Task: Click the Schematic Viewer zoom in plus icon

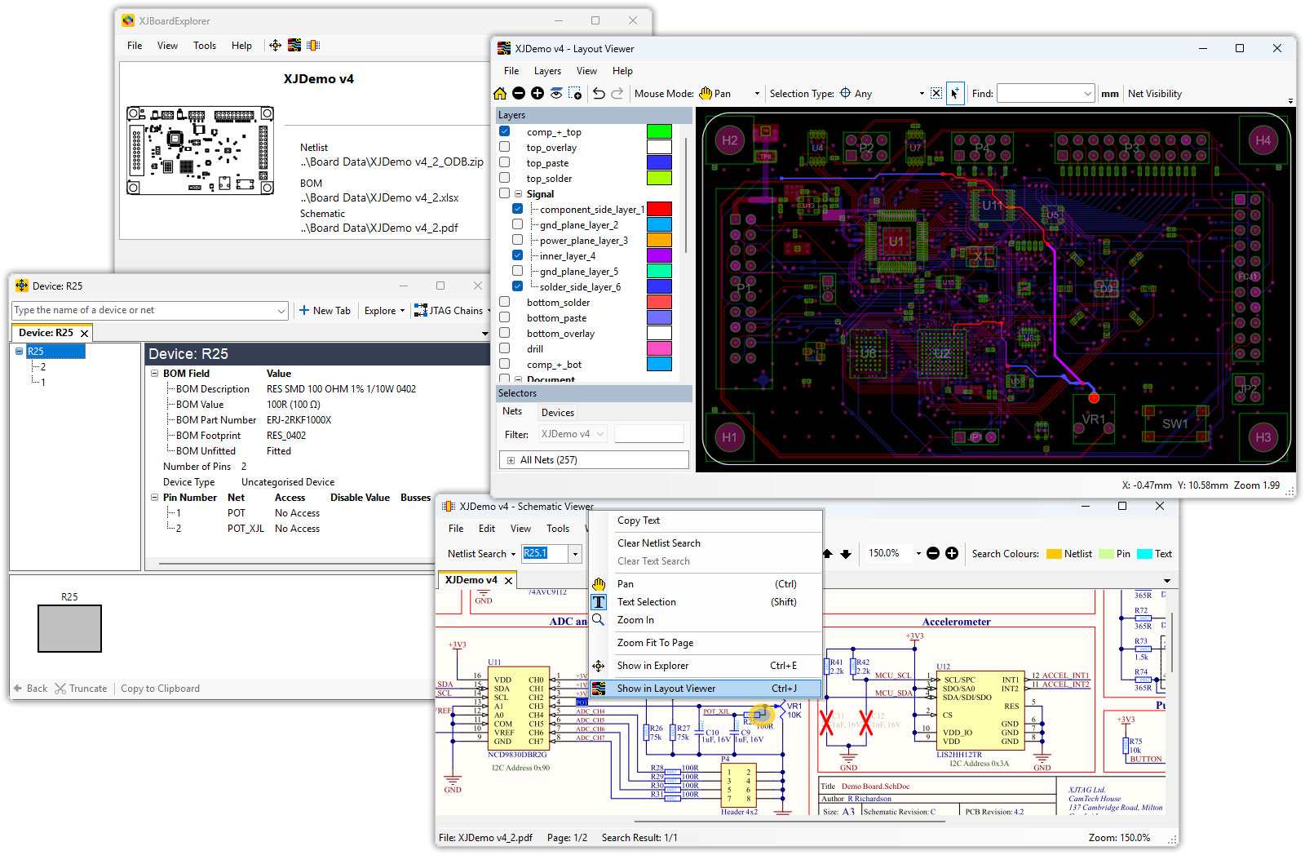Action: [952, 554]
